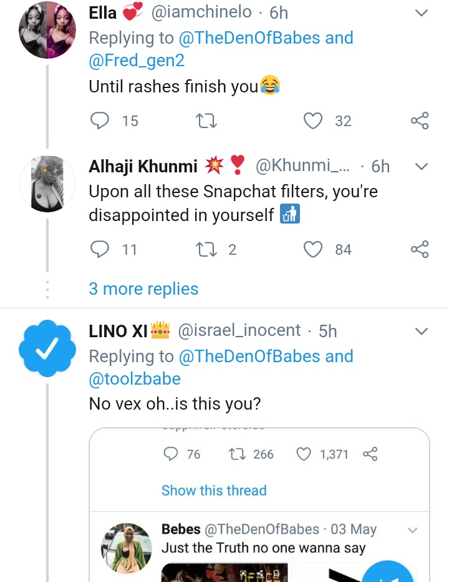449x582 pixels.
Task: Reply to Alhaji Khunmi's tweet
Action: (x=100, y=250)
